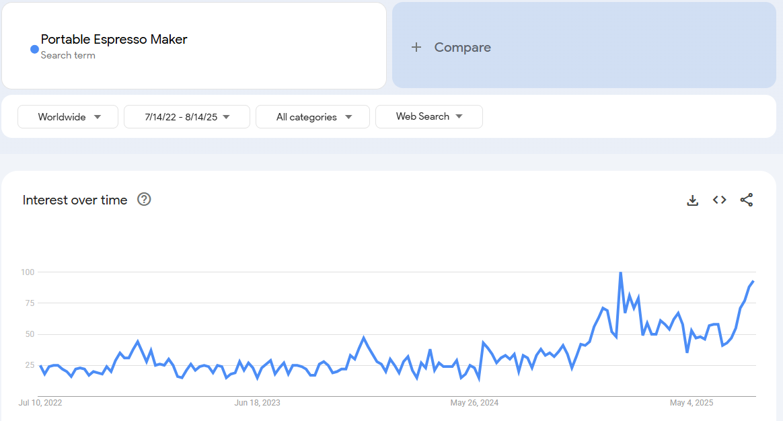Click the May 26, 2024 axis label
Screen dimensions: 783x421
pyautogui.click(x=474, y=403)
